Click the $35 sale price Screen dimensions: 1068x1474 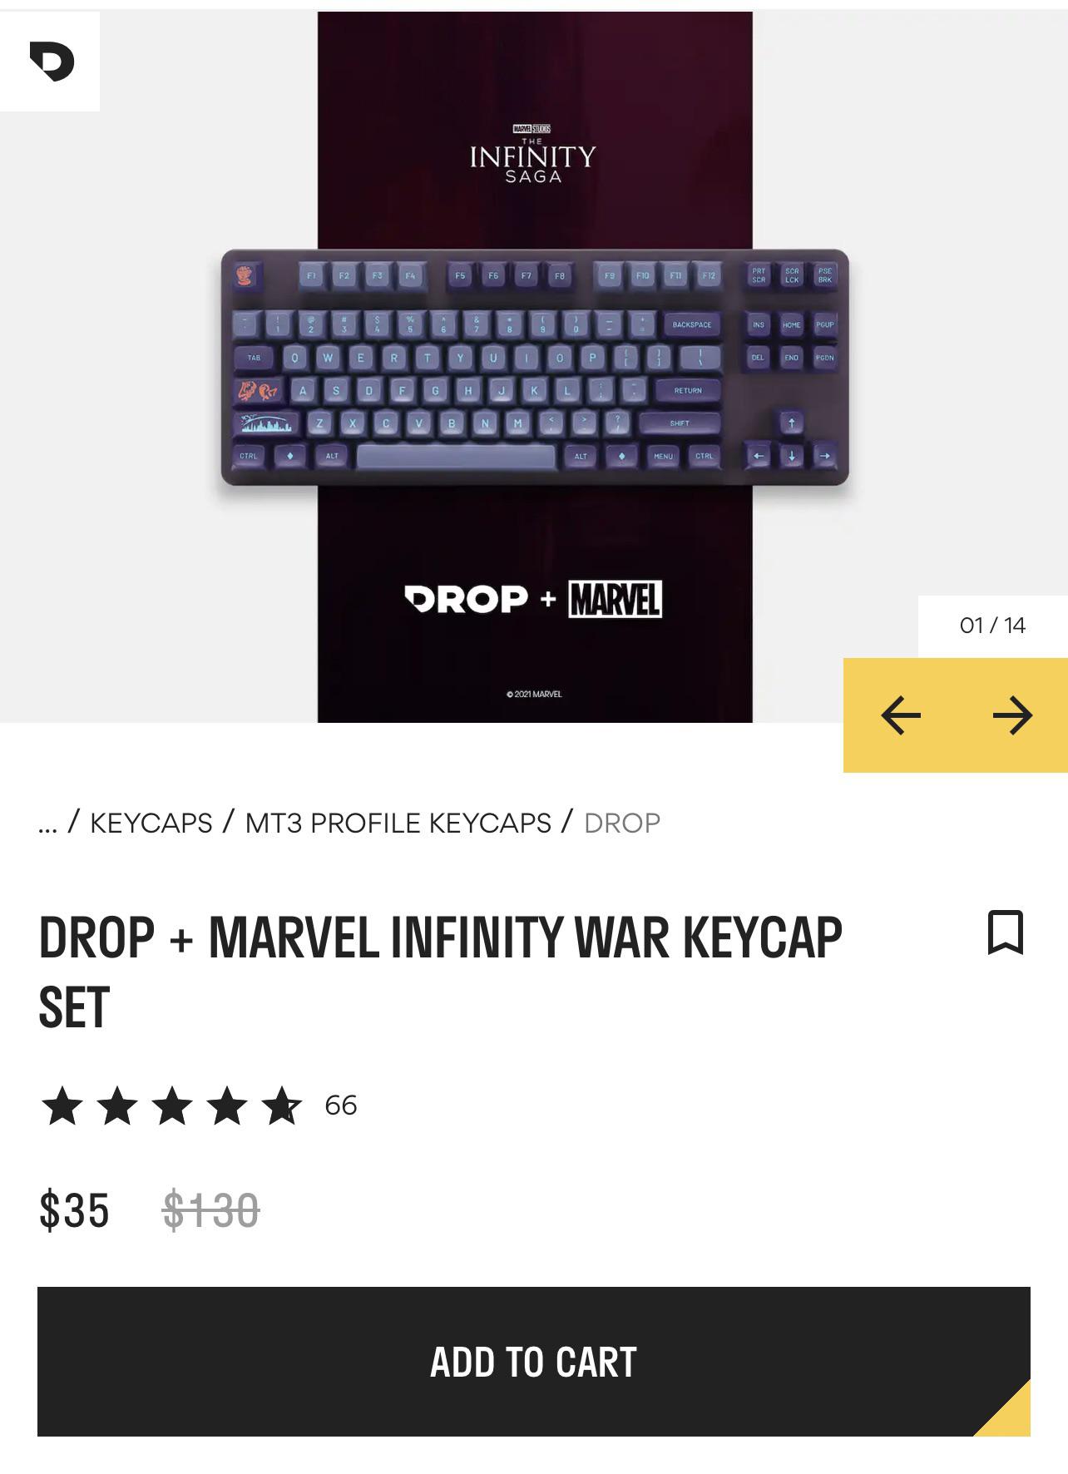point(74,1210)
